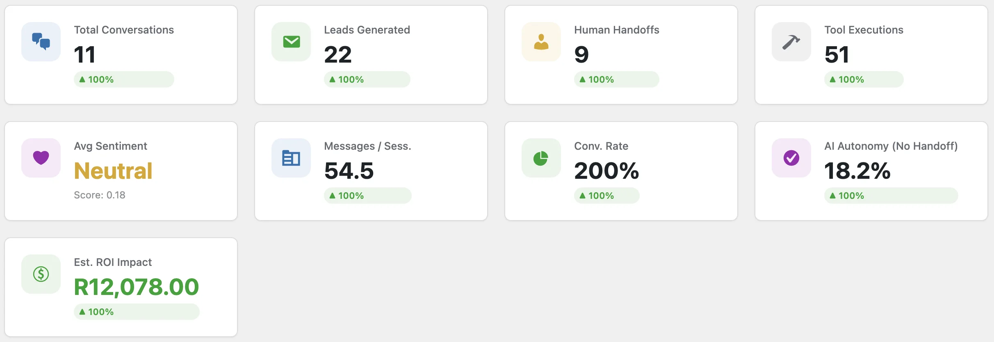Click the Tool Executions hammer icon
The width and height of the screenshot is (994, 342).
coord(791,42)
